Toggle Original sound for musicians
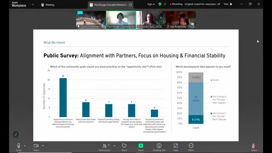The image size is (272, 153). [x=202, y=4]
